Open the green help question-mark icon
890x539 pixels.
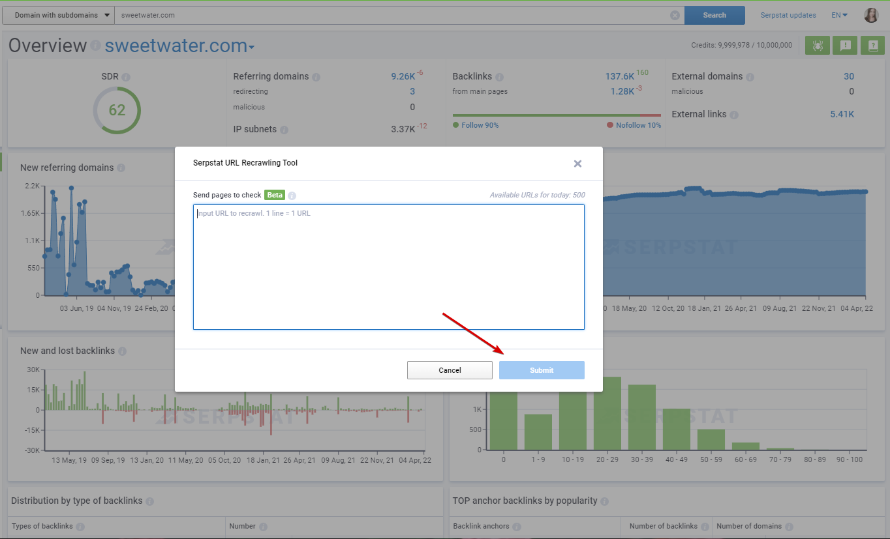coord(872,46)
